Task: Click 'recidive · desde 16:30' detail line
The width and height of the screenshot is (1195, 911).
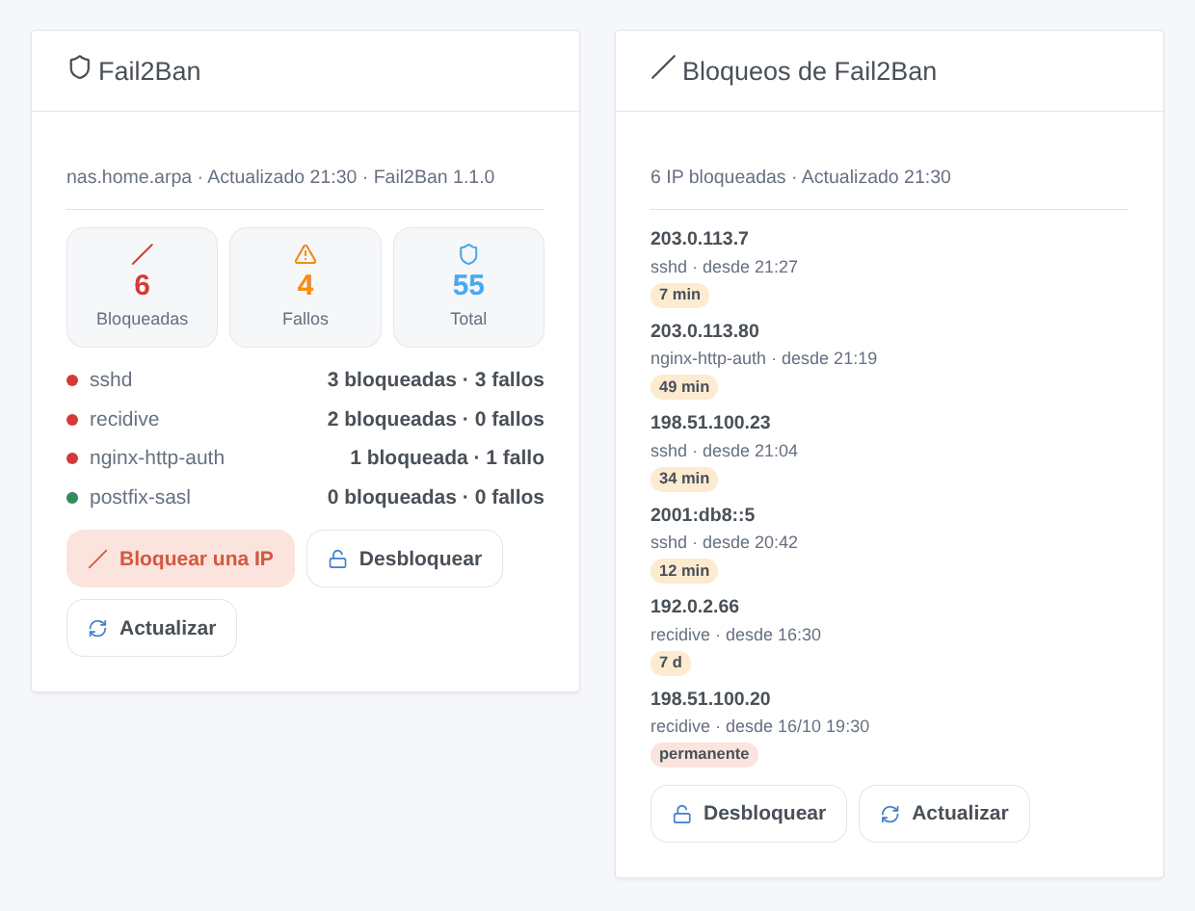Action: click(x=735, y=635)
